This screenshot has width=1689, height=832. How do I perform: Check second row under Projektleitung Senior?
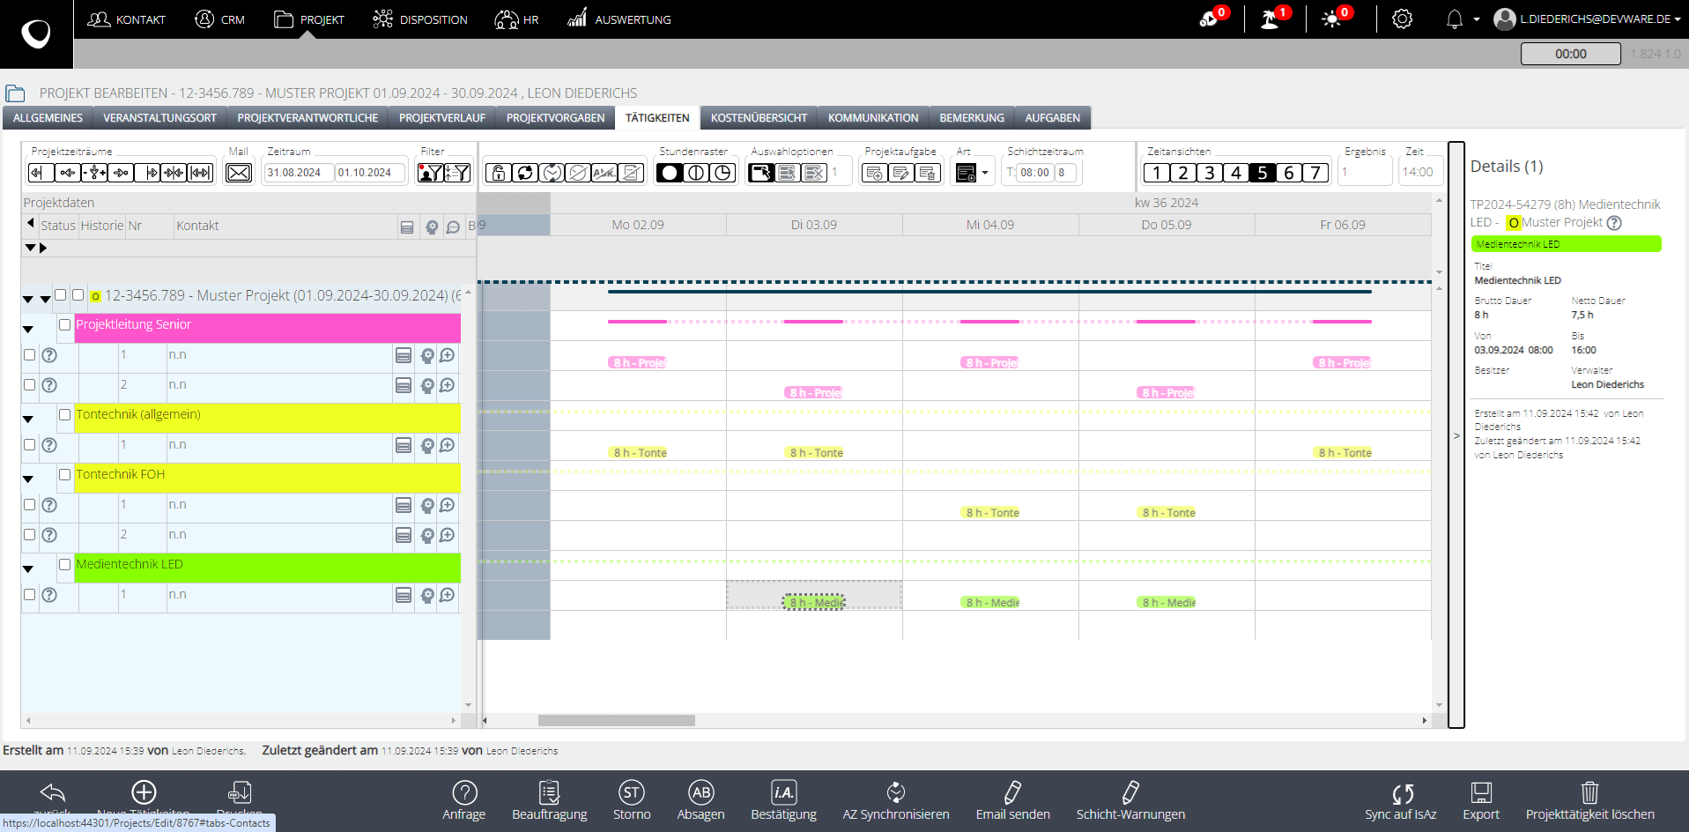(29, 385)
